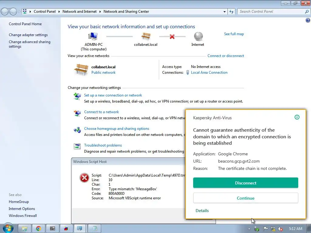Click the Internet globe icon in network map
Viewport: 311px width, 233px height.
198,36
